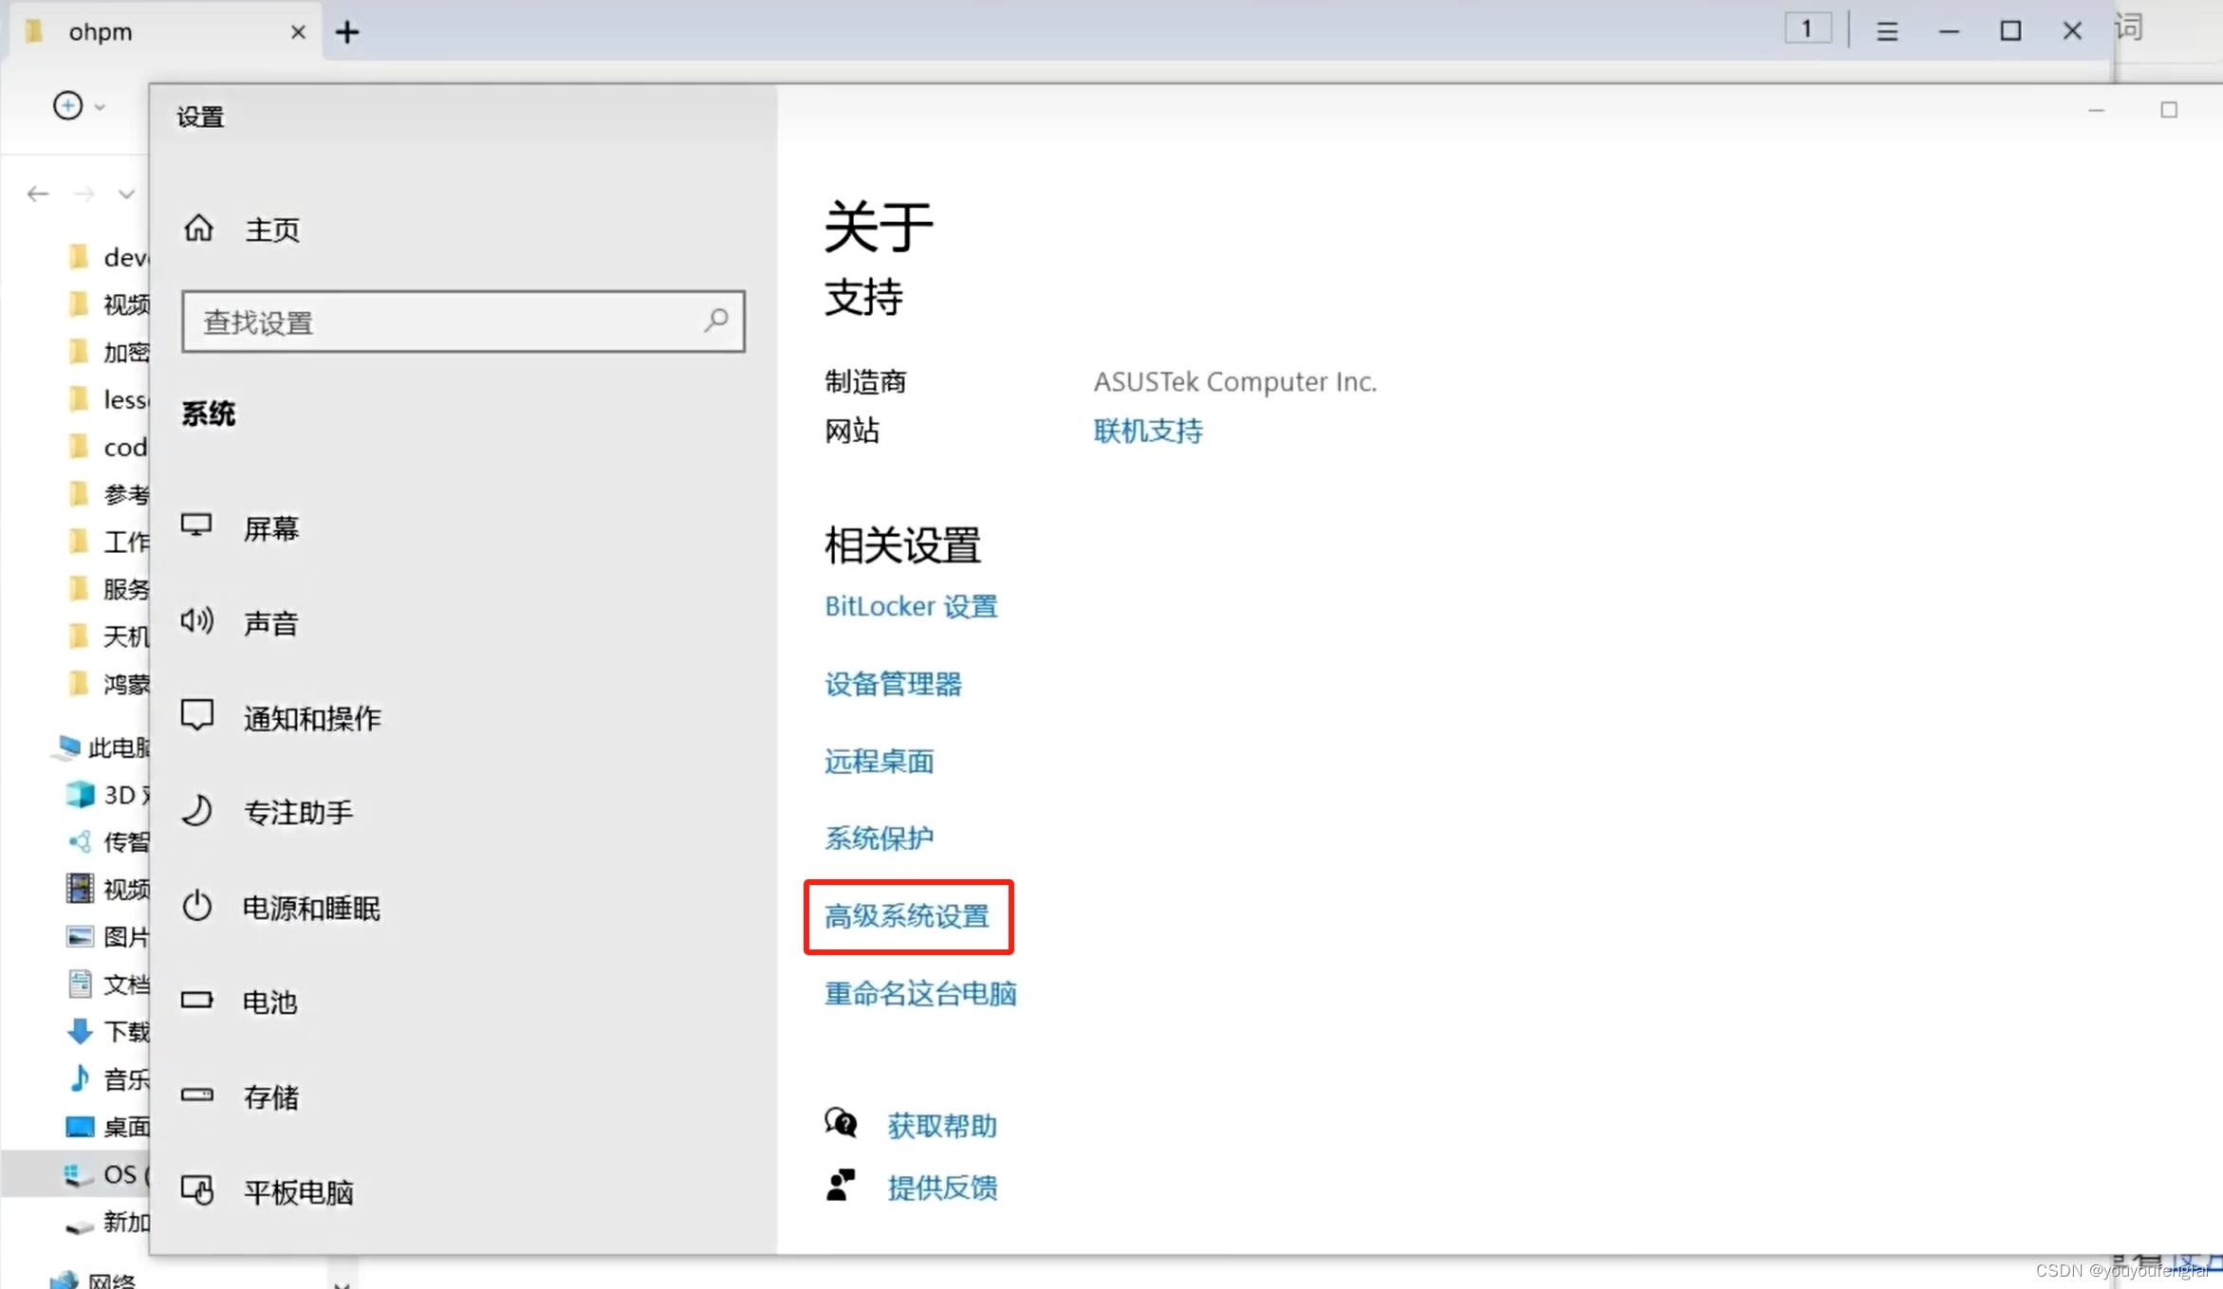Select the 鸿蒙 folder in Explorer sidebar
Viewport: 2223px width, 1289px height.
point(108,684)
